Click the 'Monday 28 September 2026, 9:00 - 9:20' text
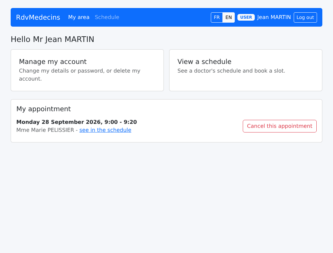This screenshot has height=253, width=333. click(x=77, y=122)
